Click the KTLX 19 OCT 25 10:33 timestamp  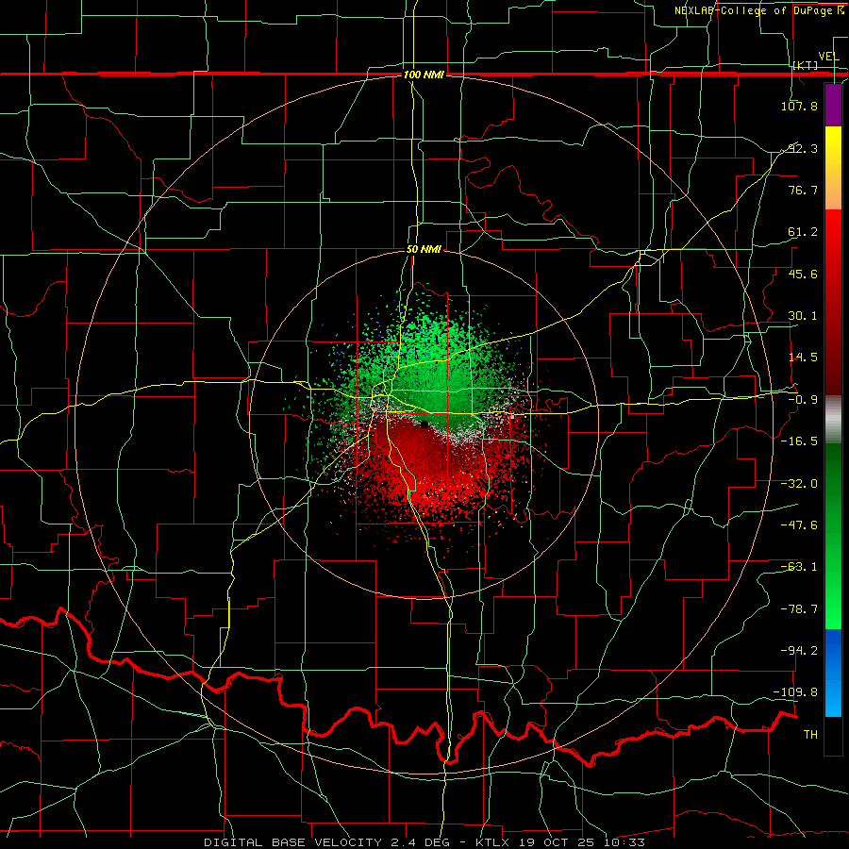(560, 842)
